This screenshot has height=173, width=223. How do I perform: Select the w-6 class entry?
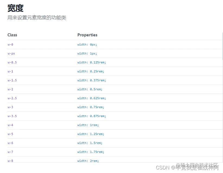[10, 143]
